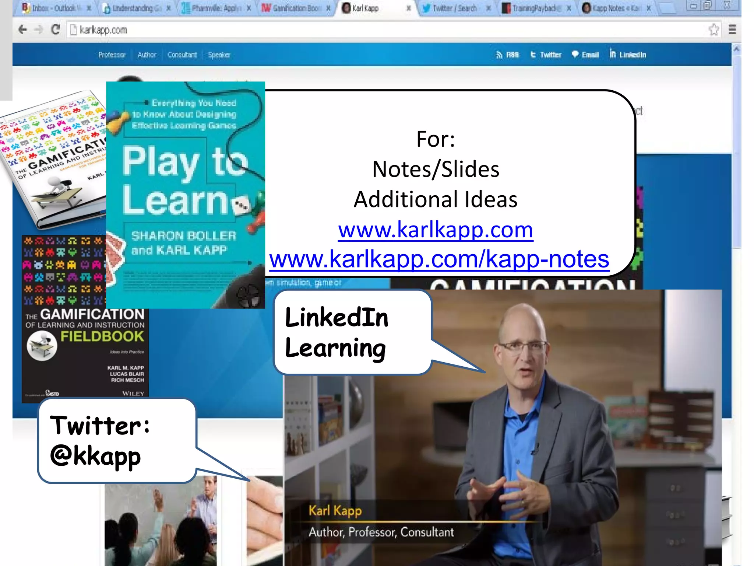Open the Chrome hamburger menu

(x=732, y=29)
